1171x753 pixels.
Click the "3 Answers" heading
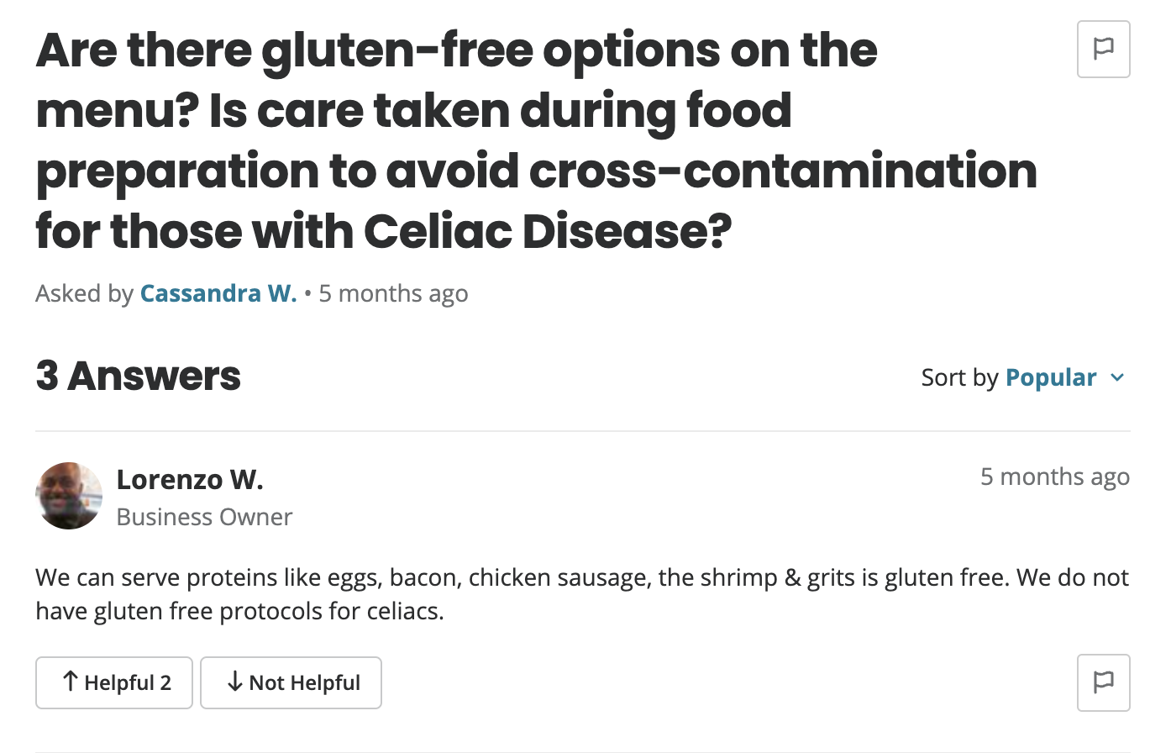pyautogui.click(x=139, y=376)
